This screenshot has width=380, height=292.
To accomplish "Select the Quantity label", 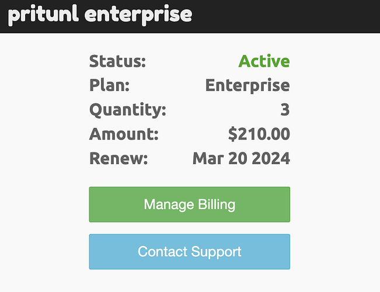I will 127,109.
